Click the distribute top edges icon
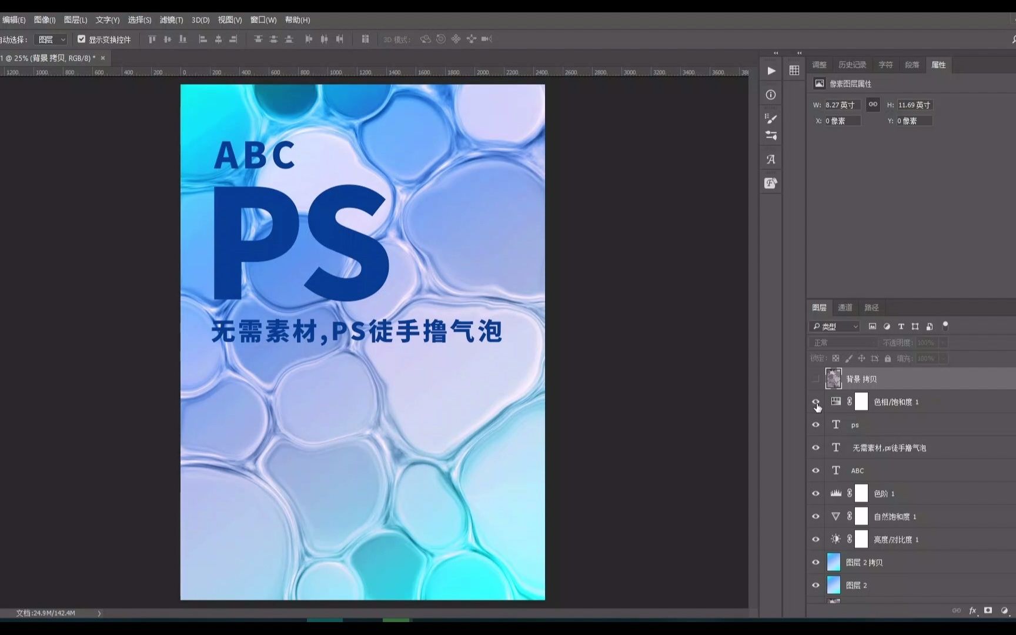Screen dimensions: 1016x635 (x=258, y=39)
